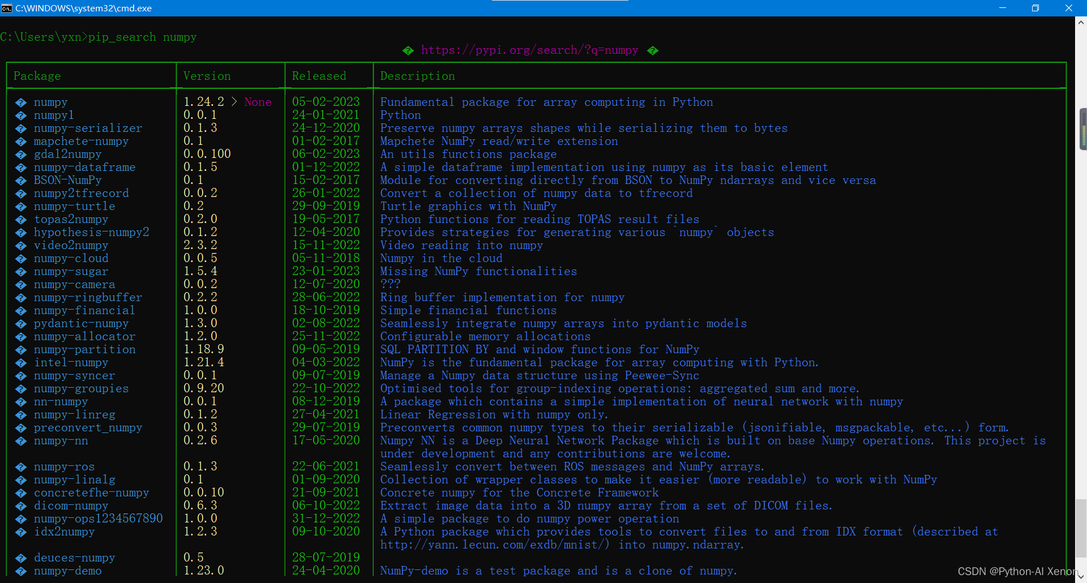
Task: Click version 1.18.9 for numpy-partition
Action: point(204,349)
